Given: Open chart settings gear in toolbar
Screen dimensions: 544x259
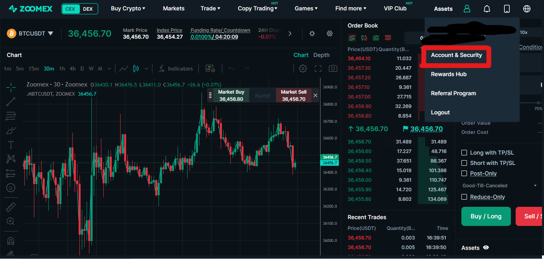Looking at the screenshot, I should [x=303, y=69].
